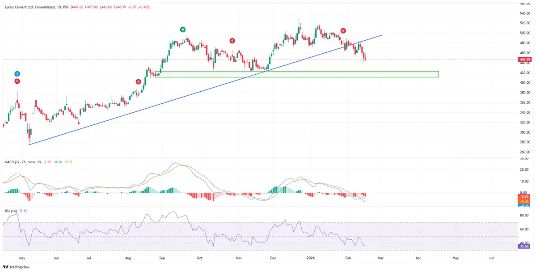
Task: Click the Apr label on time axis
Action: [x=418, y=258]
